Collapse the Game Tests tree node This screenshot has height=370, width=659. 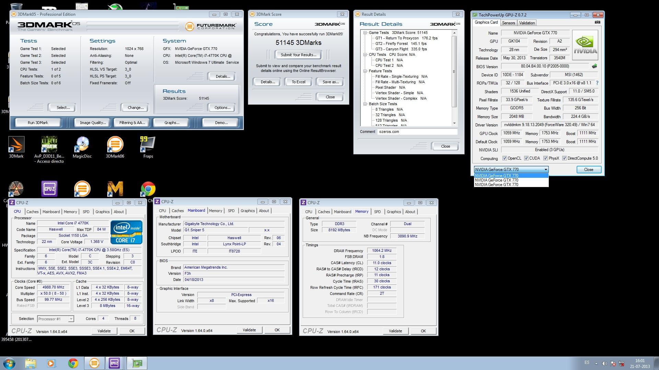click(365, 33)
